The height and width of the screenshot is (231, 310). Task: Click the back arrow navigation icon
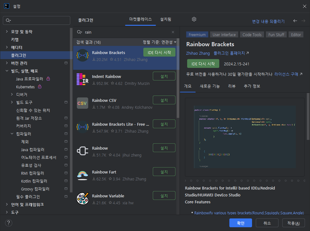coord(295,21)
